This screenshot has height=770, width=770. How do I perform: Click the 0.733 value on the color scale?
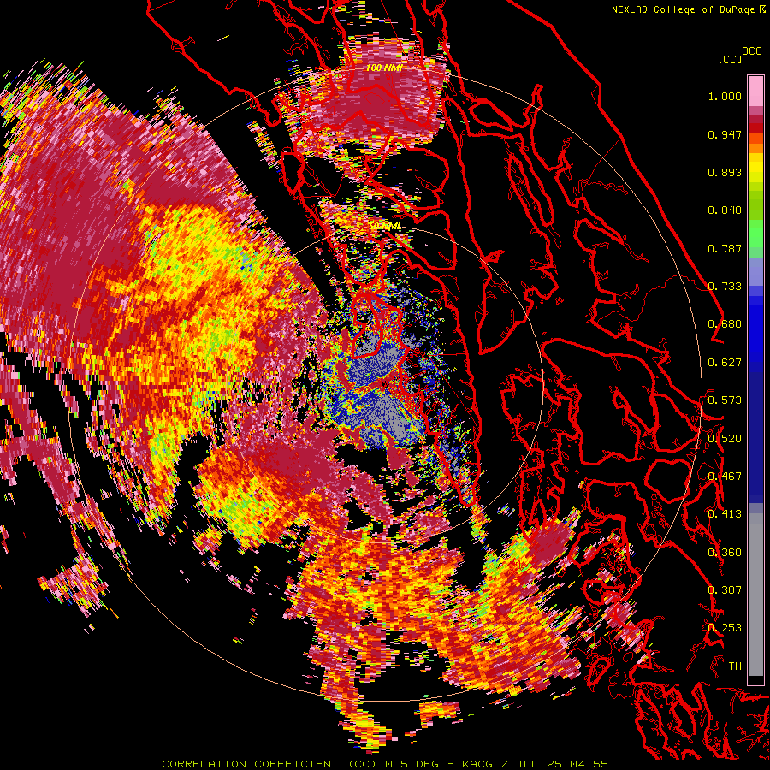[x=725, y=287]
